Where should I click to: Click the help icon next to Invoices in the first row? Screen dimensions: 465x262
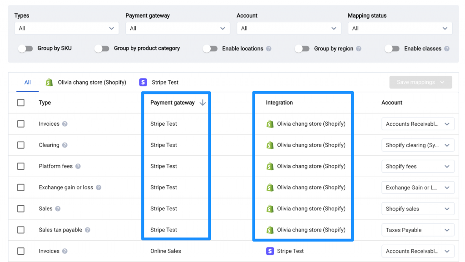click(65, 124)
